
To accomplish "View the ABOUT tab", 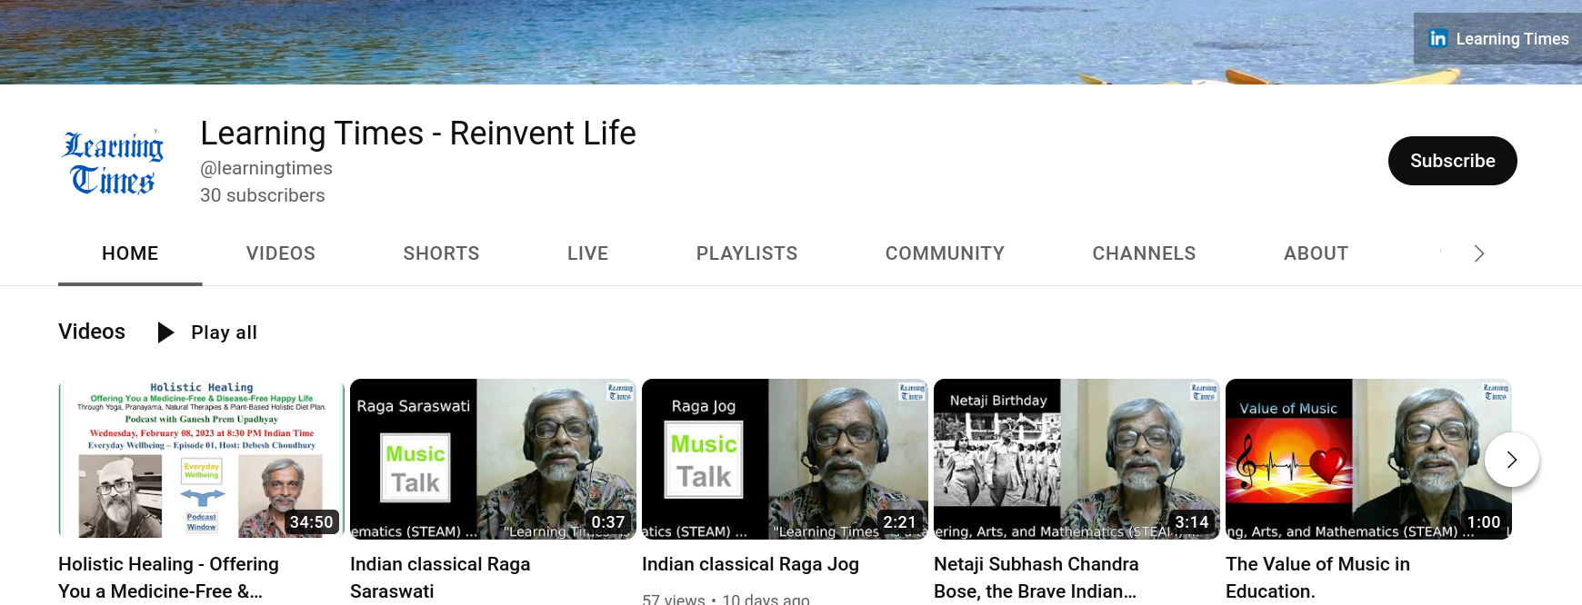I will pyautogui.click(x=1316, y=253).
